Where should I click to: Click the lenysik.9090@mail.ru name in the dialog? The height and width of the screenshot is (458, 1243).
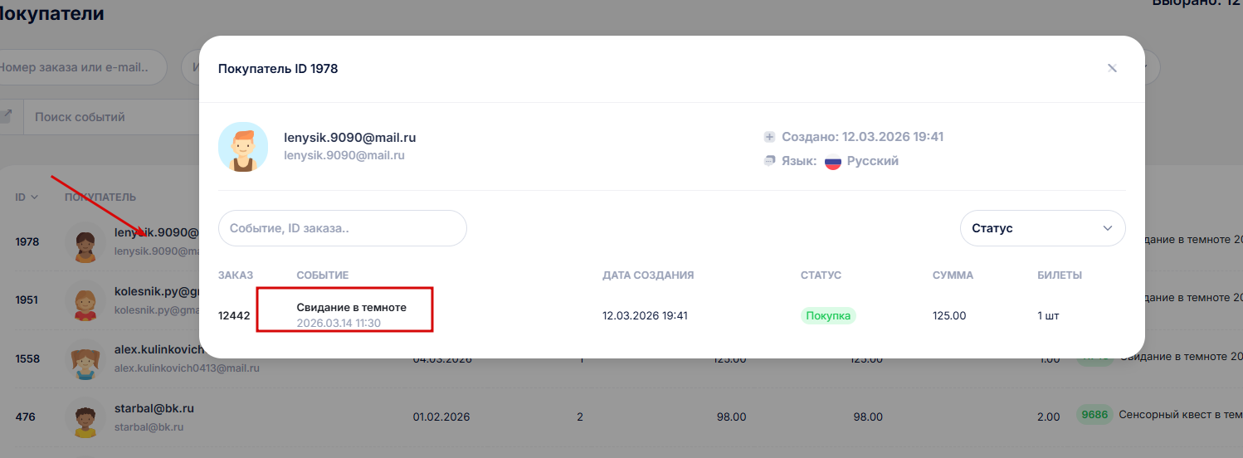tap(349, 138)
